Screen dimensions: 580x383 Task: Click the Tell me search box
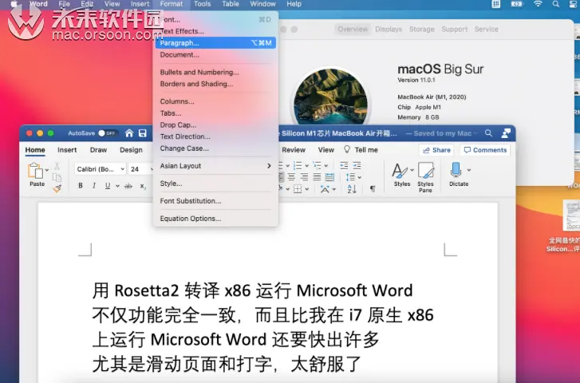(x=361, y=150)
